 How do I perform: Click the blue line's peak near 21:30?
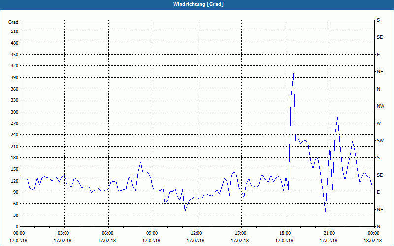click(x=337, y=117)
